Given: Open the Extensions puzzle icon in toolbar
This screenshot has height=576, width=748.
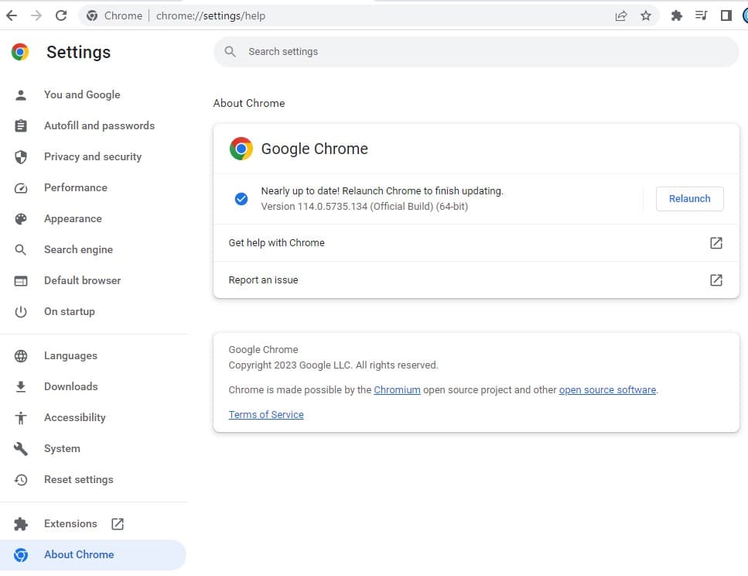Looking at the screenshot, I should click(677, 15).
